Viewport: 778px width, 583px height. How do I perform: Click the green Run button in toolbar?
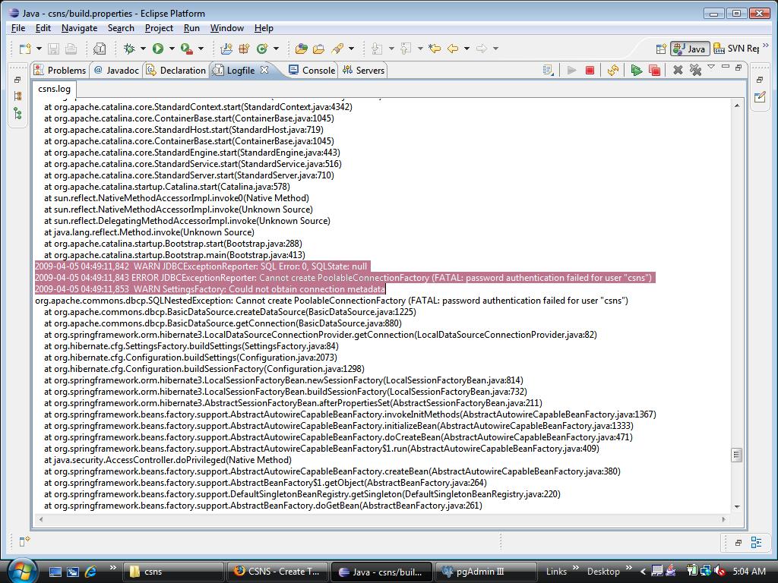157,49
